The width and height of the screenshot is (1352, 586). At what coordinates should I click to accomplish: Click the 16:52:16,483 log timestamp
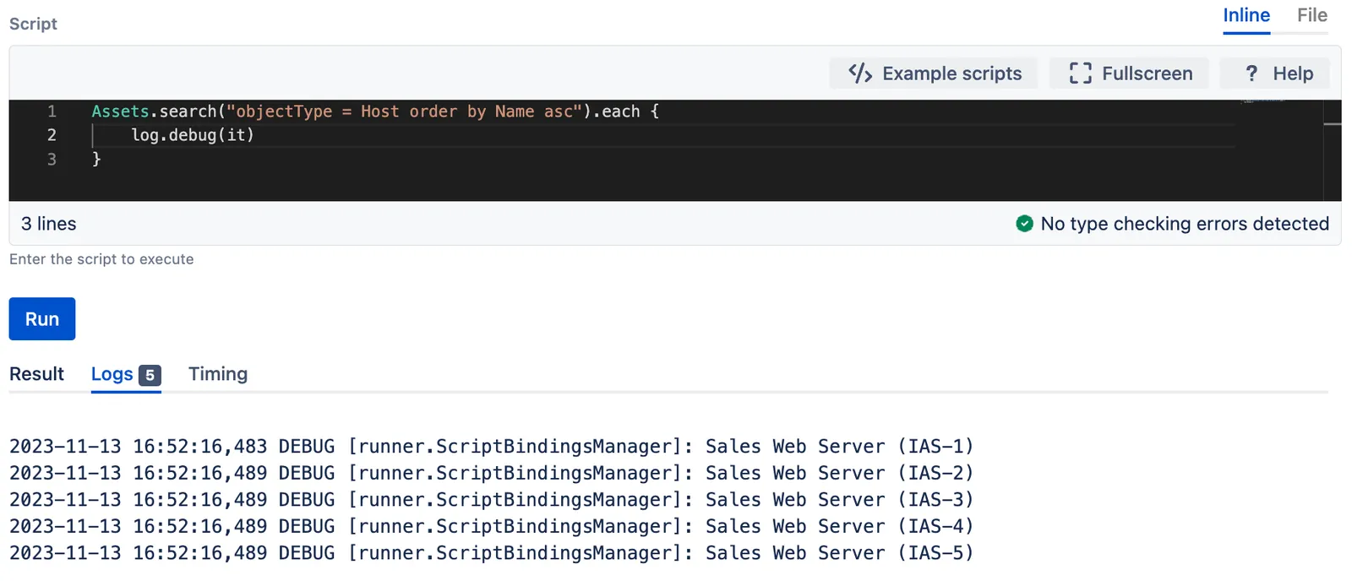click(x=199, y=446)
